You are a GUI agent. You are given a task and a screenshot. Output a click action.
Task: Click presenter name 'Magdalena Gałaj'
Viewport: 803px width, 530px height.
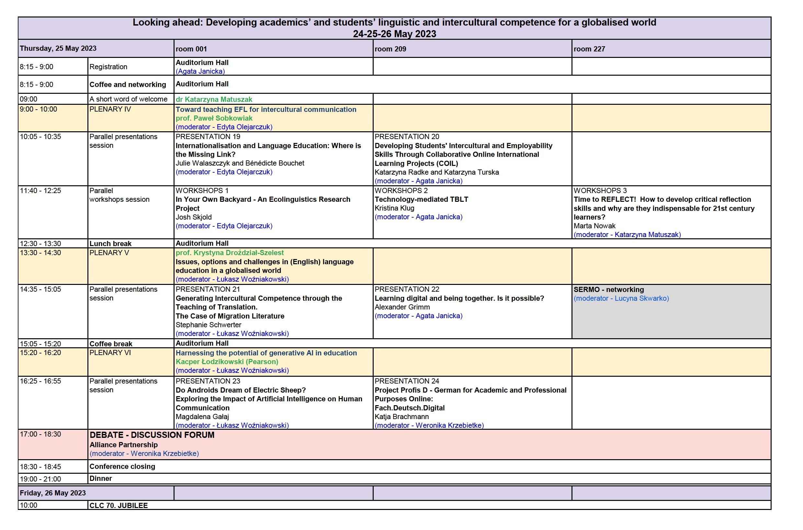point(202,417)
